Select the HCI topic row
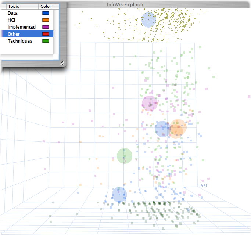Viewport: 251px width, 238px height. (27, 20)
